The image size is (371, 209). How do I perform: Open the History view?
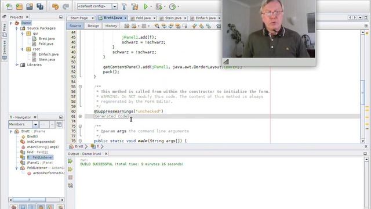(111, 26)
